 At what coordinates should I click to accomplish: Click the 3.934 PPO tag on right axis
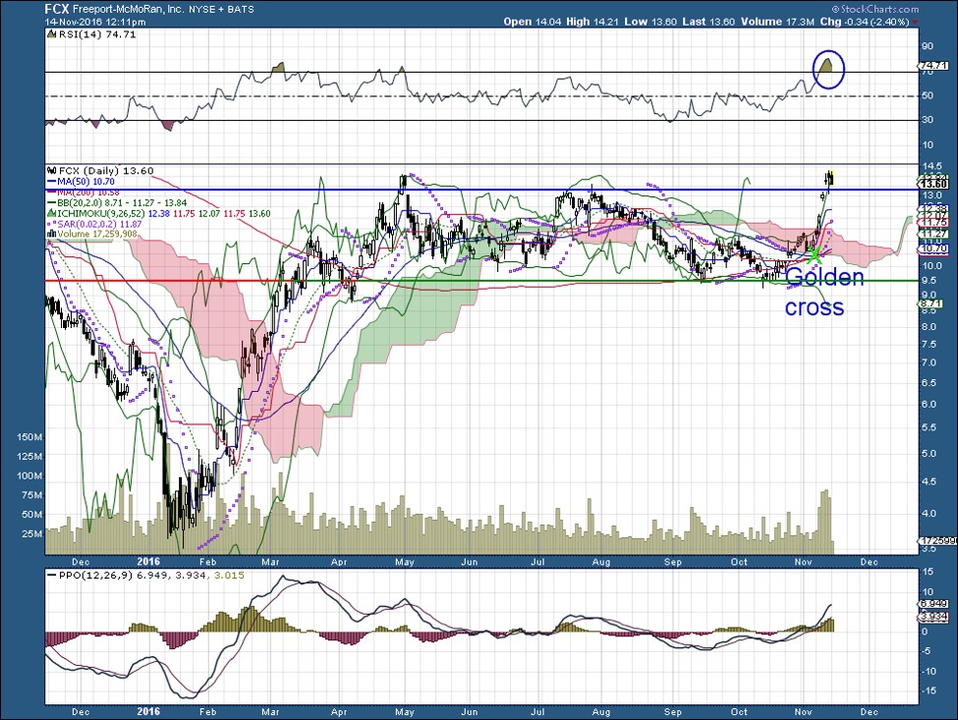934,618
